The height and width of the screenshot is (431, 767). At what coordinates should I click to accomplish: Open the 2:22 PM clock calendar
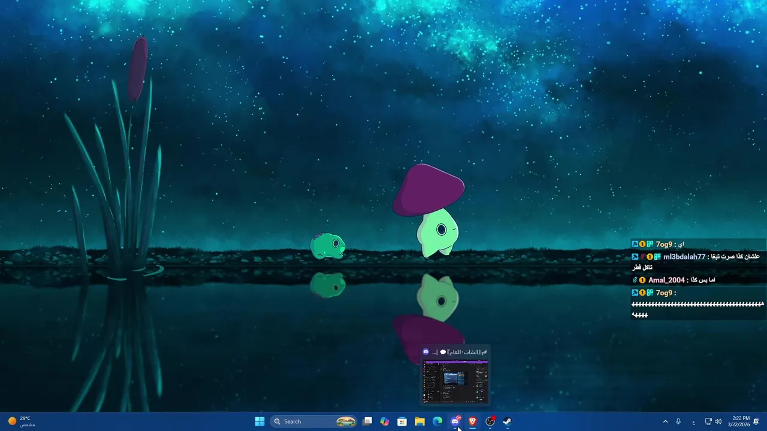pyautogui.click(x=738, y=421)
